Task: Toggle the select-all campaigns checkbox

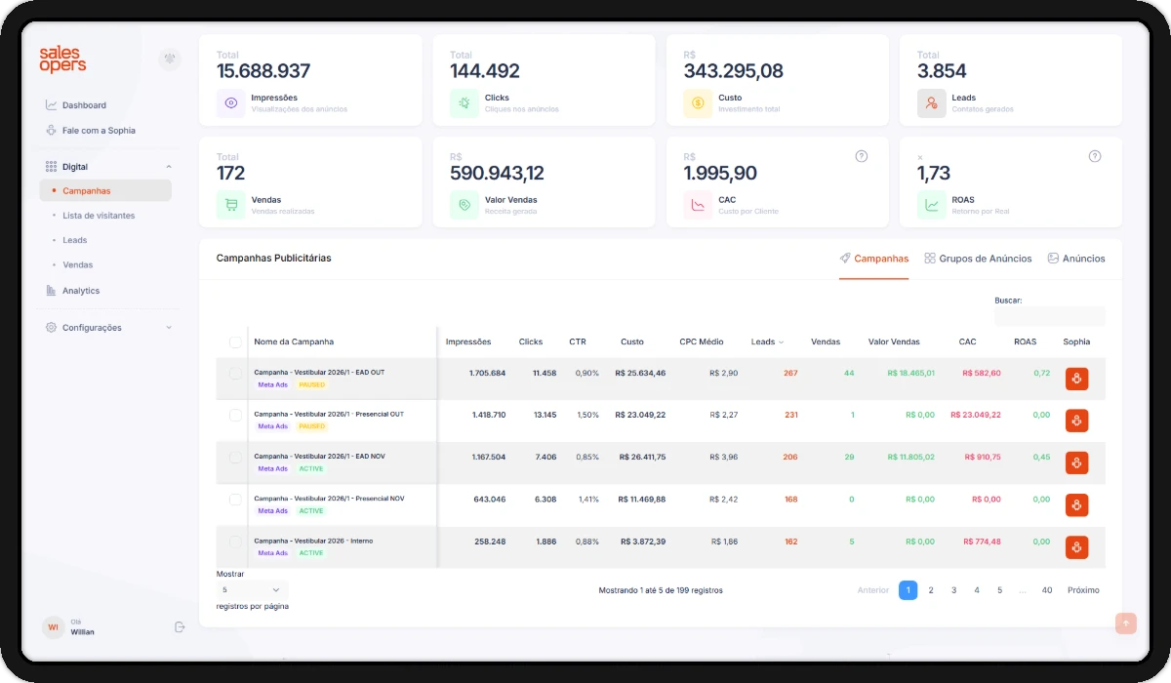Action: [x=235, y=342]
